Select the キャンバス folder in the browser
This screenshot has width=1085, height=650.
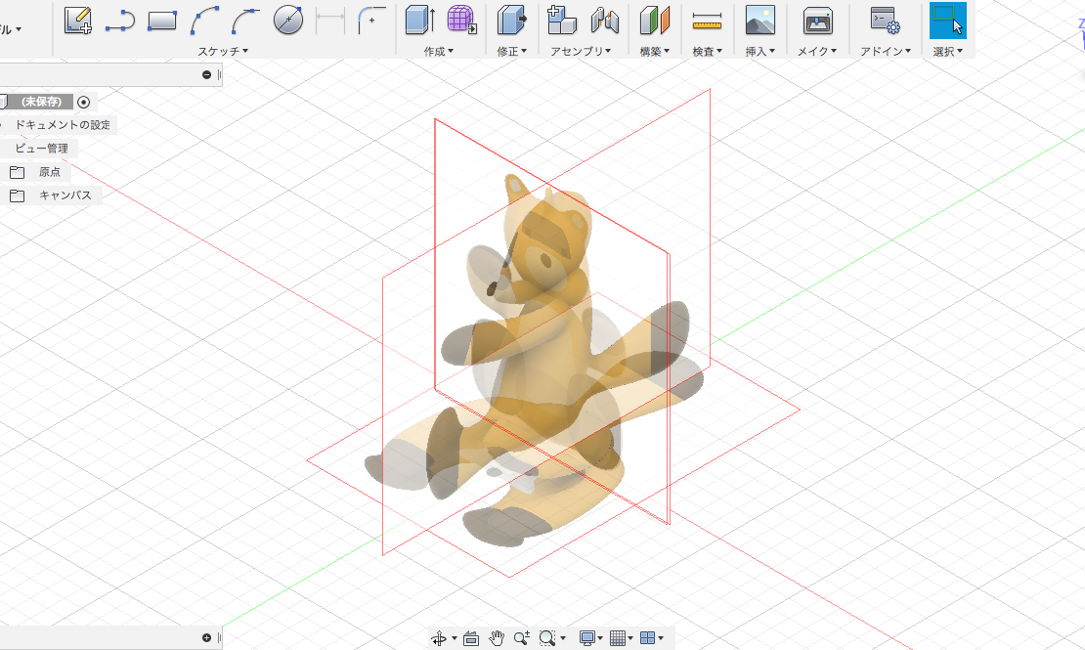[65, 195]
